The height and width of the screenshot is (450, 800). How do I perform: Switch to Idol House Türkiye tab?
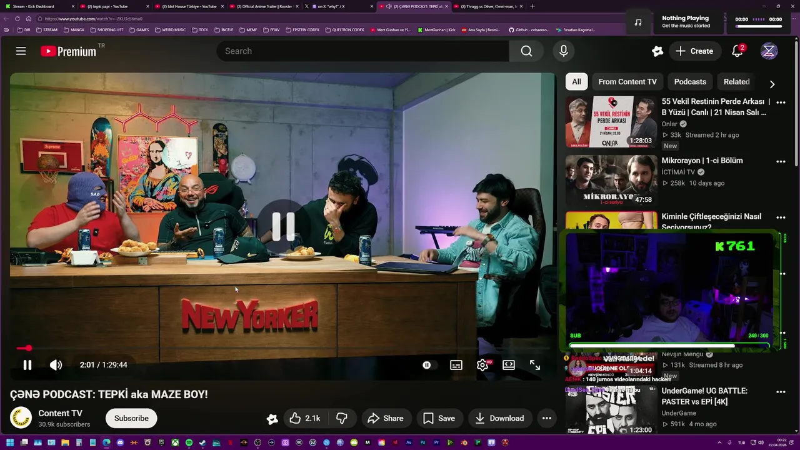click(x=190, y=6)
